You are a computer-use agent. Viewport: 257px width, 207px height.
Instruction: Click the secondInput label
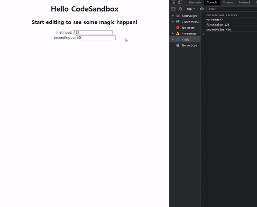pos(64,38)
